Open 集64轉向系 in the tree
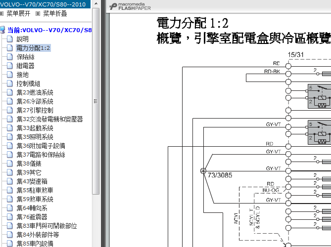Image resolution: width=331 pixels, height=247 pixels. [32, 208]
